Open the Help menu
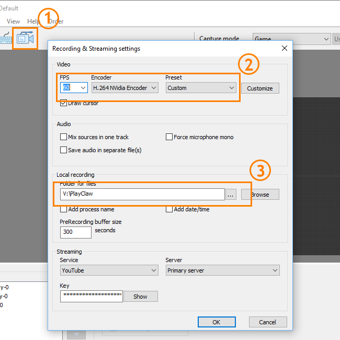Image resolution: width=340 pixels, height=340 pixels. click(x=33, y=21)
